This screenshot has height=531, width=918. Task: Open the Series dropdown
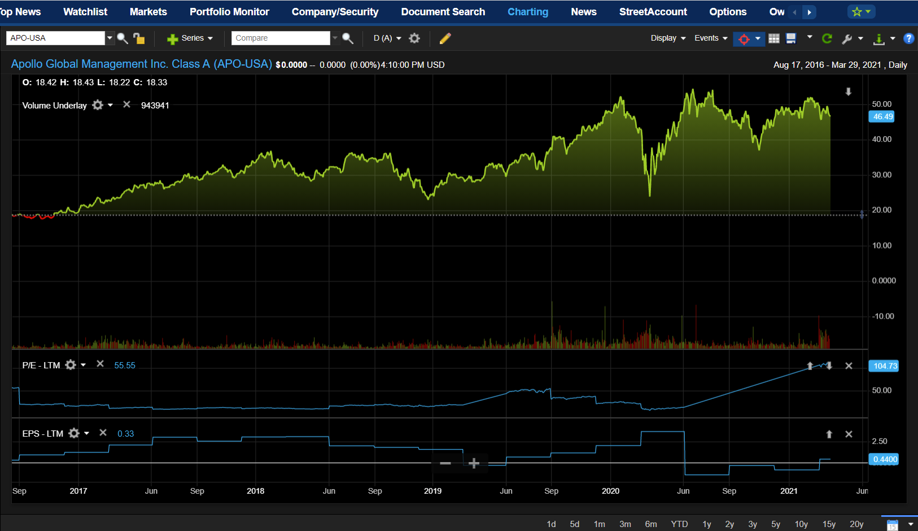tap(197, 38)
